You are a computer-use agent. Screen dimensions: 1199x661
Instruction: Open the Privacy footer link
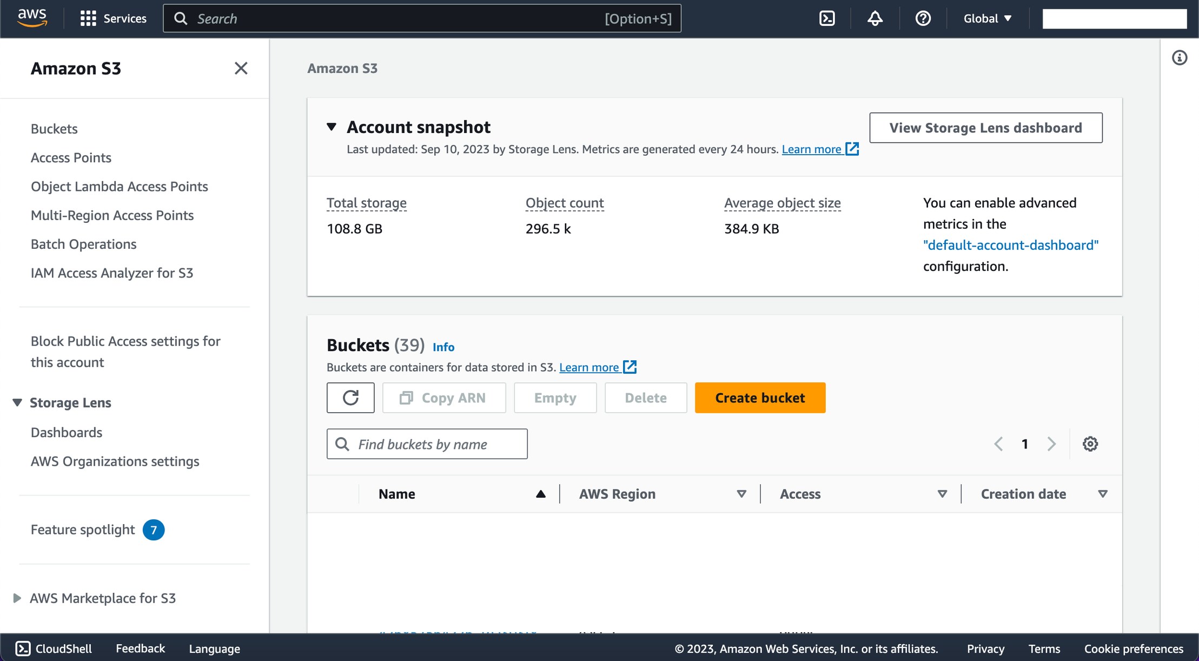[x=985, y=648]
